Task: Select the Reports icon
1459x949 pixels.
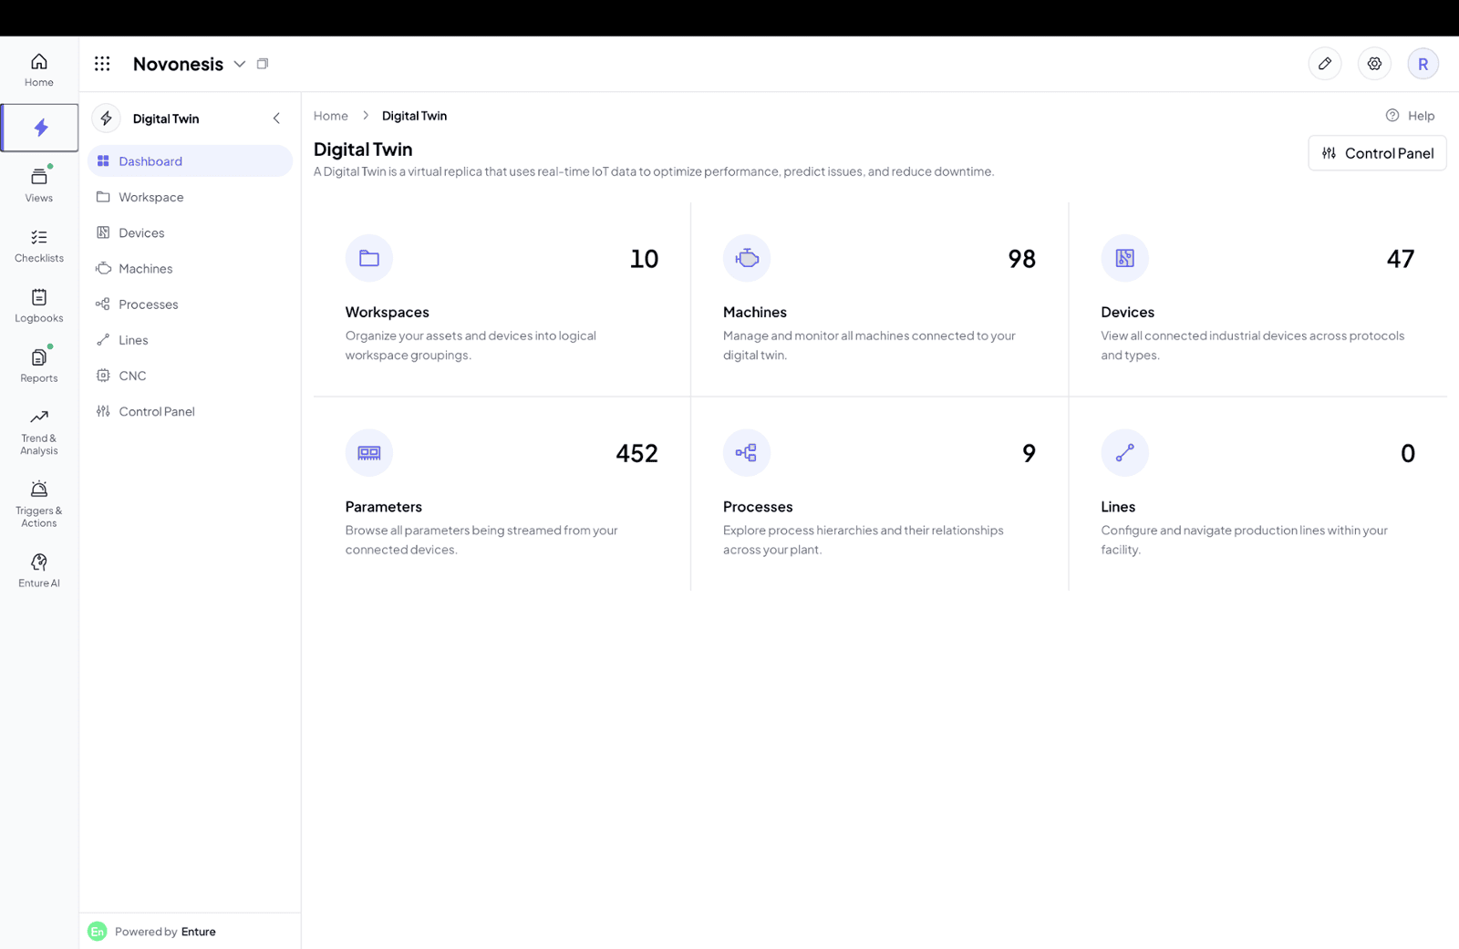Action: 38,364
